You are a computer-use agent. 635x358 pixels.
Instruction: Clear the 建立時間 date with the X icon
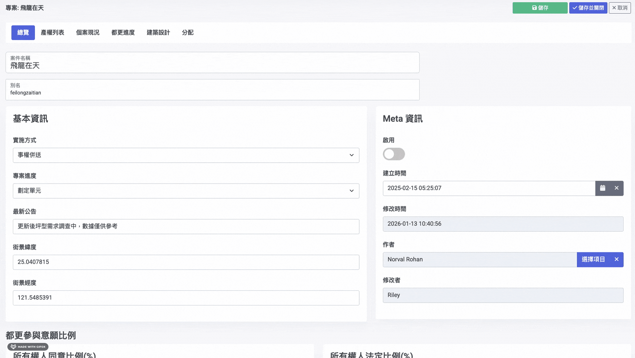617,188
